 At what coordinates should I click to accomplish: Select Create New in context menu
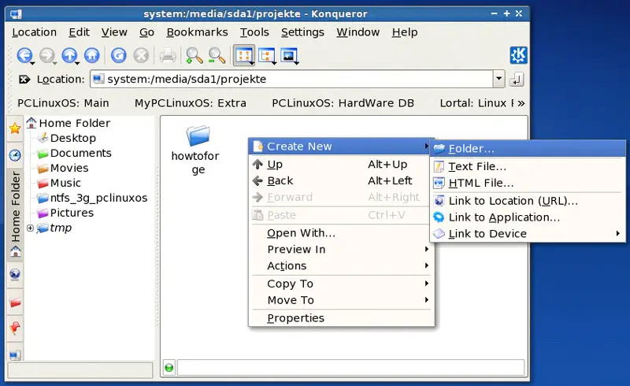pyautogui.click(x=341, y=147)
